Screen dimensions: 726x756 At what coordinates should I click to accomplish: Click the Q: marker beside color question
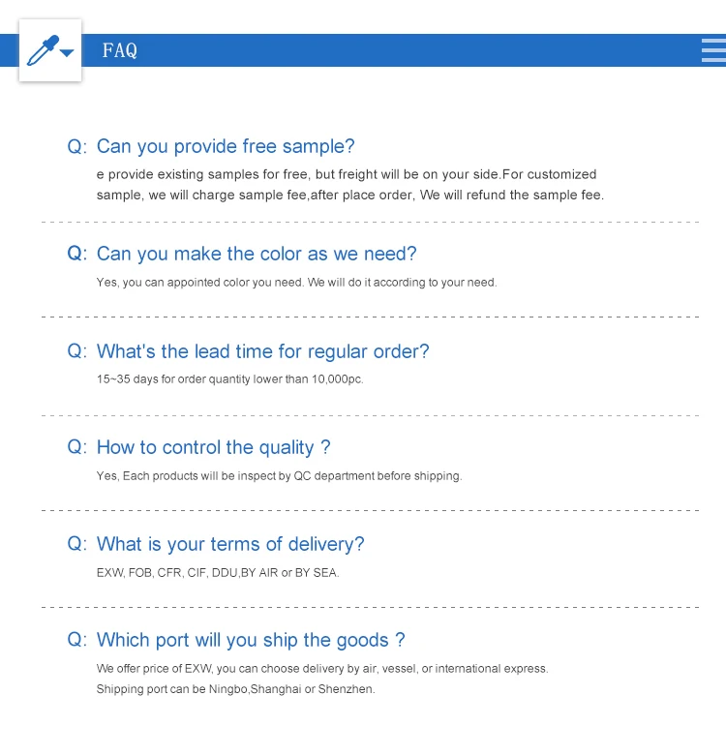(77, 254)
